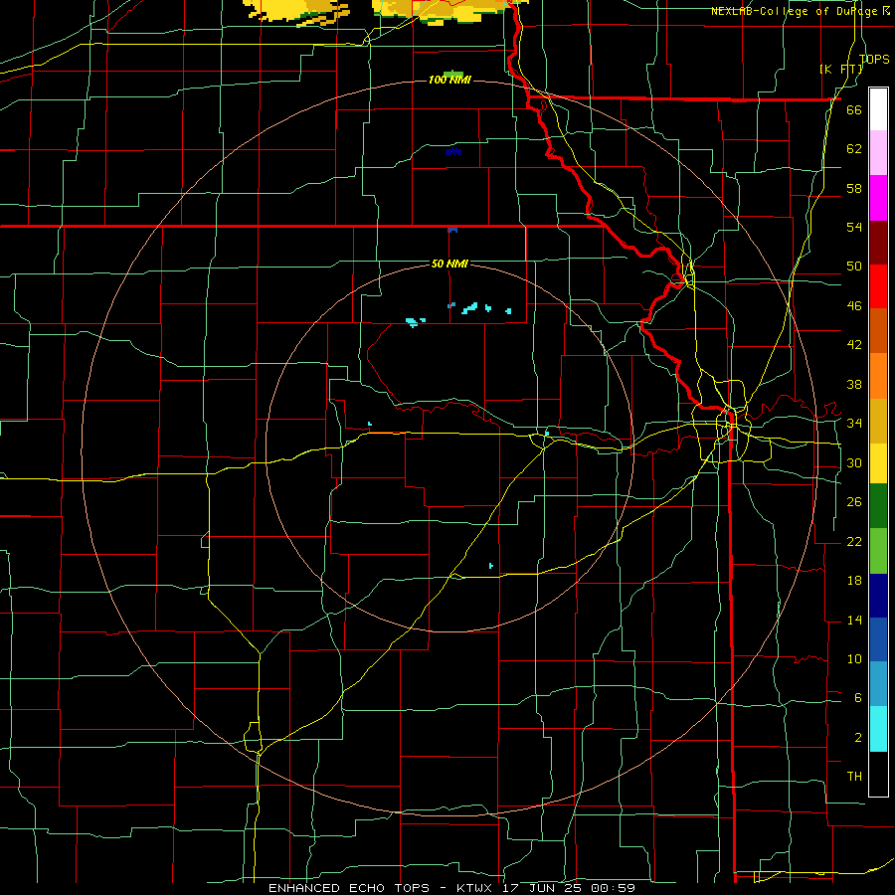Click the '100 NMI' range ring label
The width and height of the screenshot is (895, 895).
[449, 80]
